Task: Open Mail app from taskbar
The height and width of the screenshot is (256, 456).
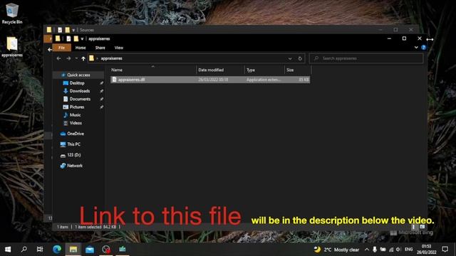Action: [90, 249]
